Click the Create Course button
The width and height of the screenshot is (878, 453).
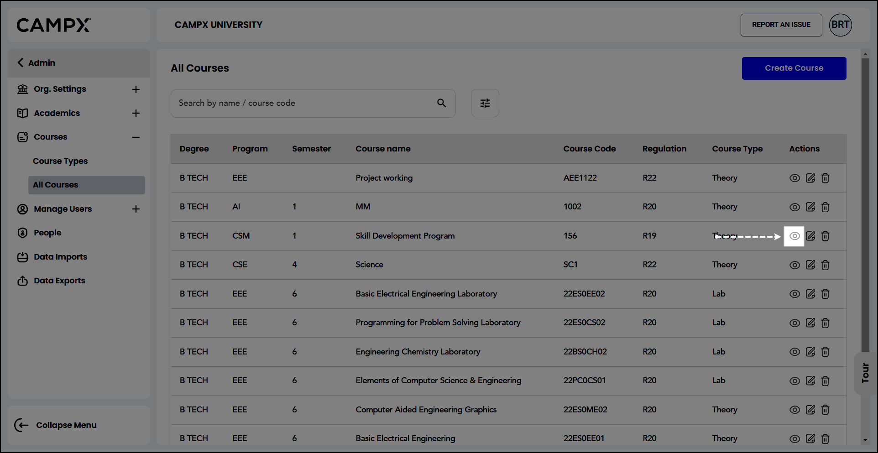(x=794, y=68)
